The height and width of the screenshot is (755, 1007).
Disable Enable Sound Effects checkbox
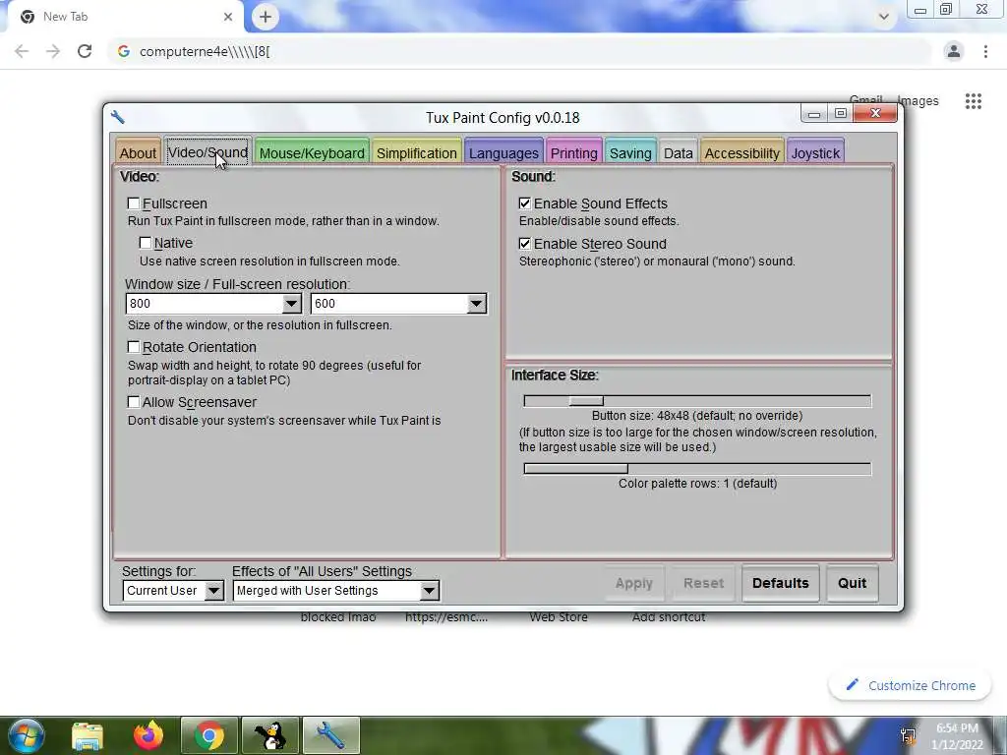[525, 203]
